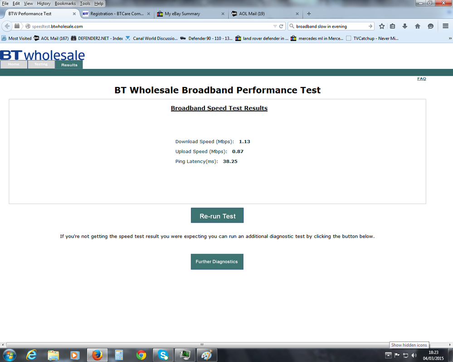
Task: Close the BTW Performance Test tab
Action: click(74, 14)
